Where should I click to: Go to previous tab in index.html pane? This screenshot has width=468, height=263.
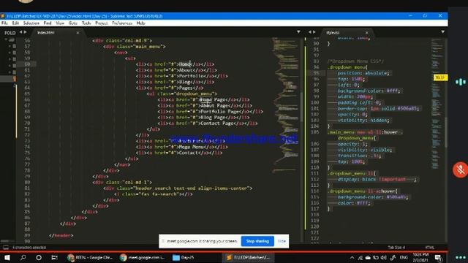(x=21, y=32)
